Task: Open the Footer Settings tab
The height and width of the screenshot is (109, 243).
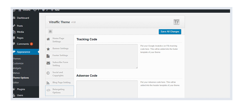Action: click(59, 55)
